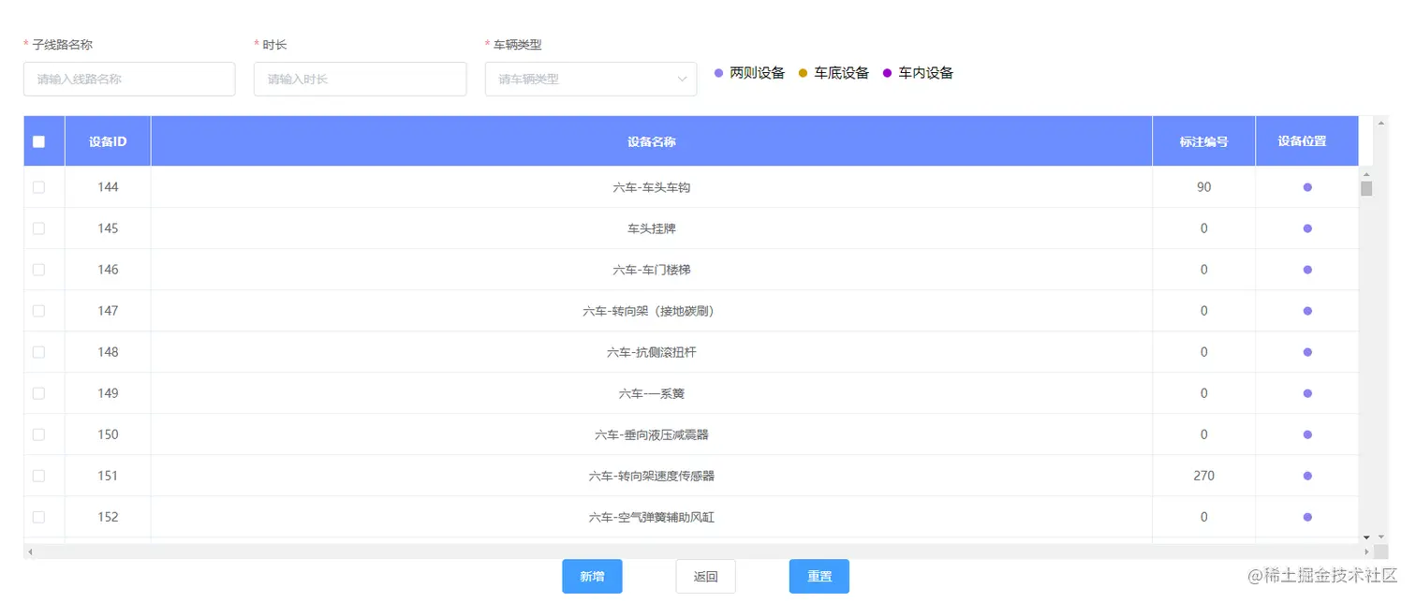The width and height of the screenshot is (1416, 603).
Task: Click the position dot for device 145
Action: click(x=1307, y=228)
